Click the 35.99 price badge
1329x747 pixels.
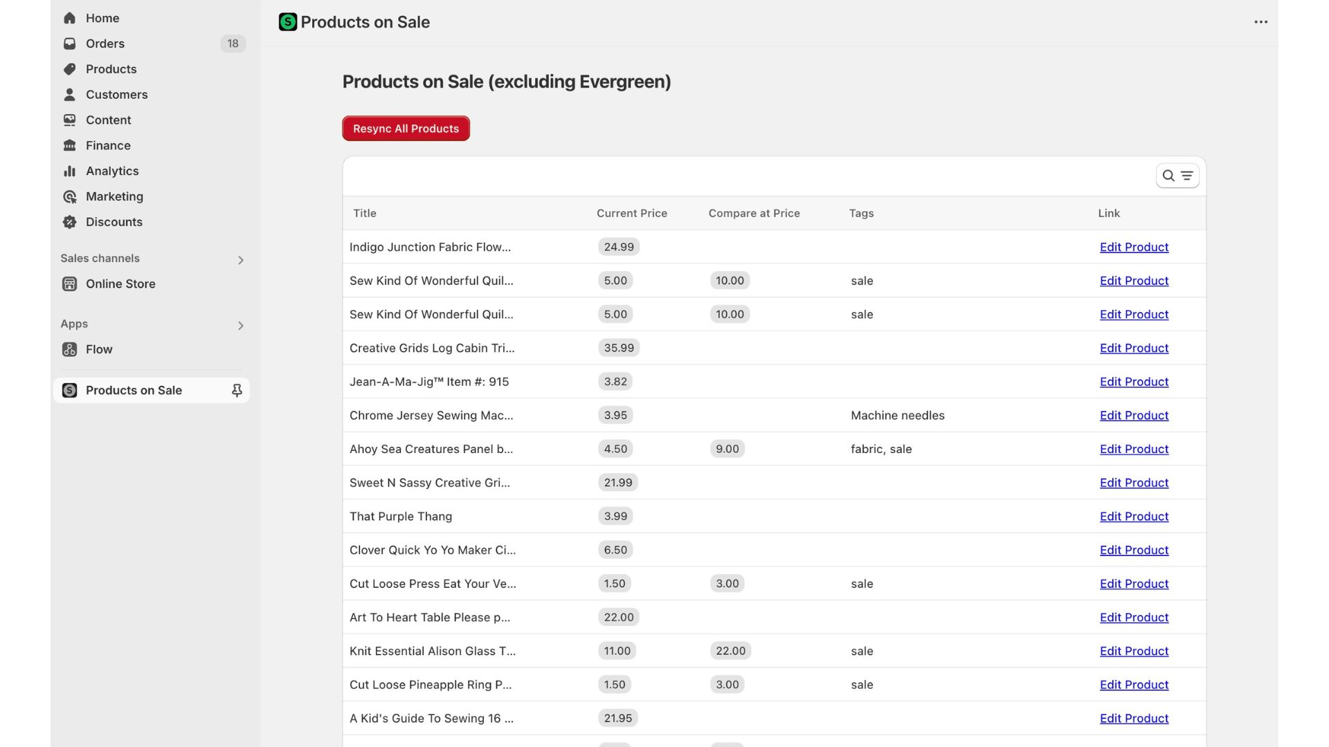619,348
